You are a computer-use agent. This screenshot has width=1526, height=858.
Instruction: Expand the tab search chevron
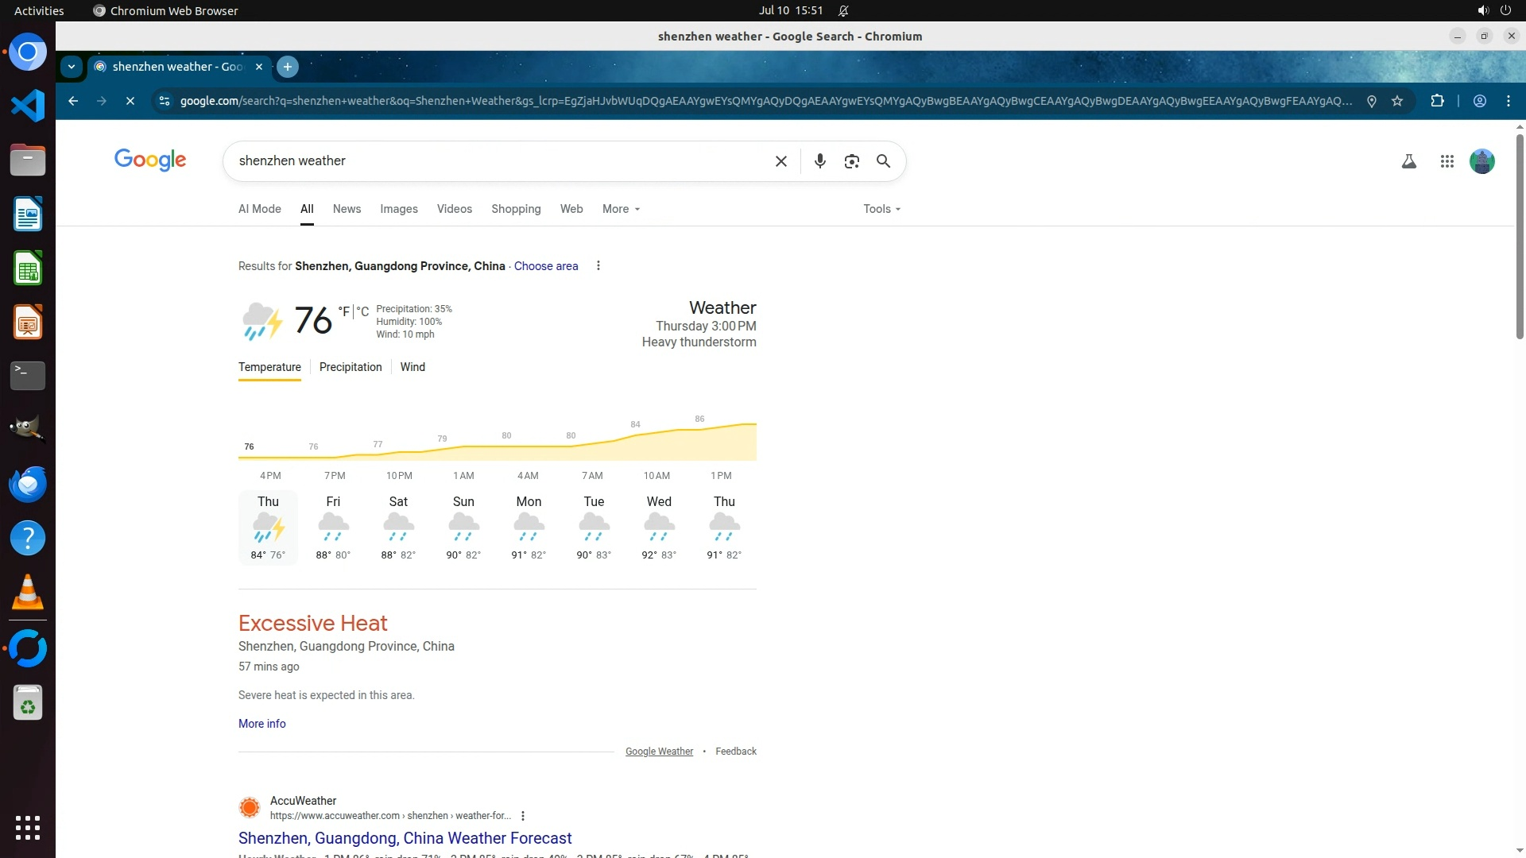point(72,67)
